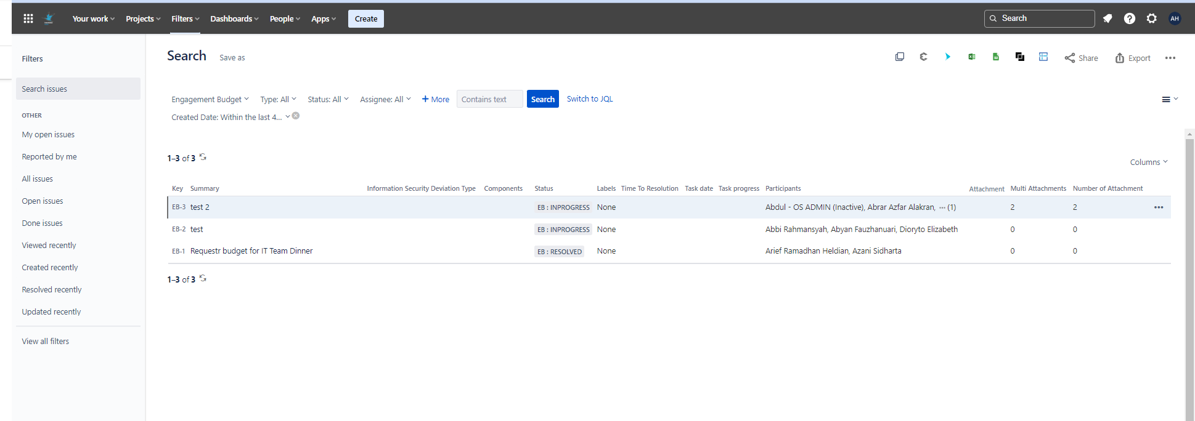Open the more actions ellipsis beside Export

[1170, 58]
